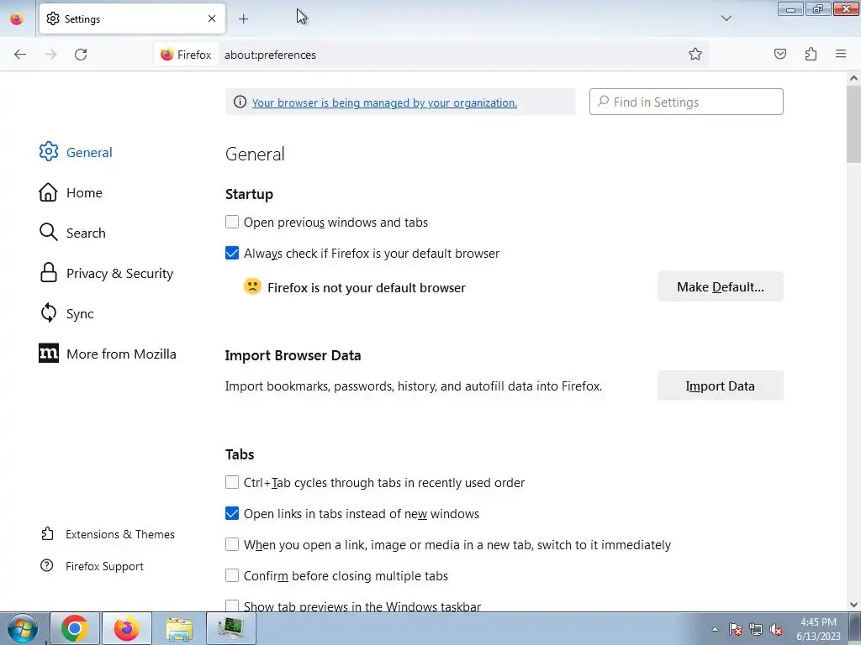Screen dimensions: 861x645
Task: Open the Pocket save icon
Action: tap(779, 54)
